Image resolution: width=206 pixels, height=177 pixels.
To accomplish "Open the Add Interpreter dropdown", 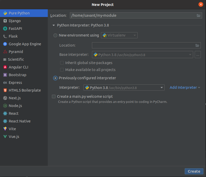I will 185,87.
